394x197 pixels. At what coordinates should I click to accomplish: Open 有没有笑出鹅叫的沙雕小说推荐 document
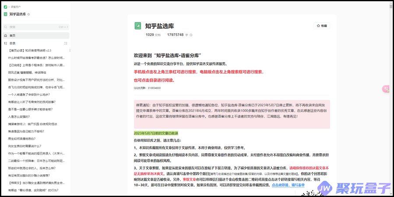click(x=29, y=176)
